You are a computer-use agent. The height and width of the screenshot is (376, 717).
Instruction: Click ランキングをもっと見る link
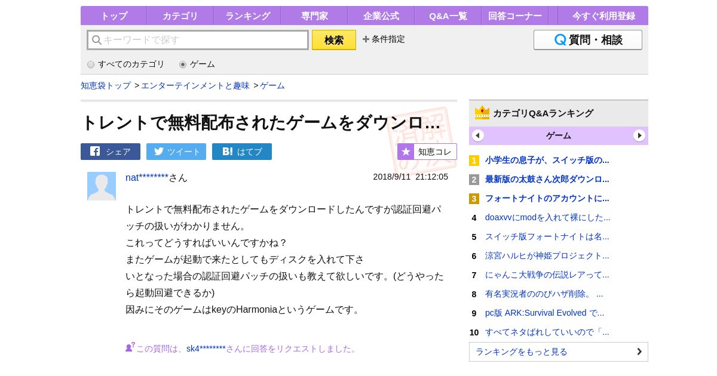point(559,352)
